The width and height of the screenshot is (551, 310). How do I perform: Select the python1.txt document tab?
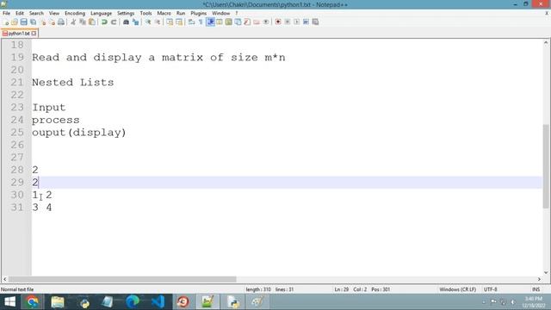[19, 34]
